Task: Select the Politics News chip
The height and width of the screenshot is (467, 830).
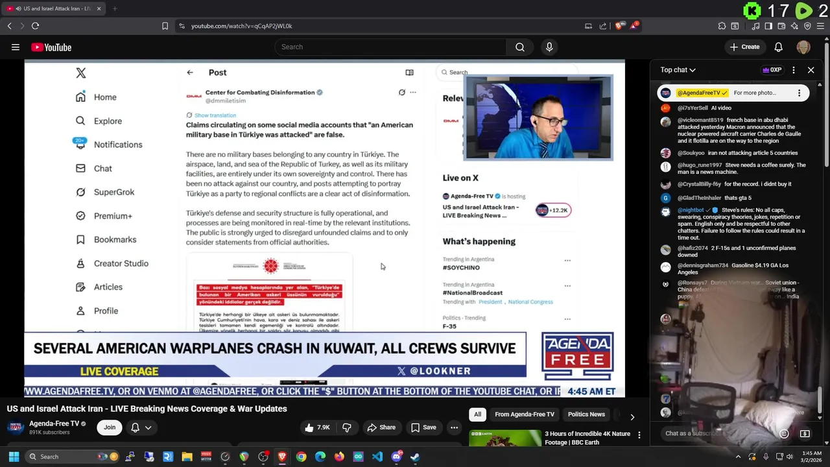Action: [586, 414]
